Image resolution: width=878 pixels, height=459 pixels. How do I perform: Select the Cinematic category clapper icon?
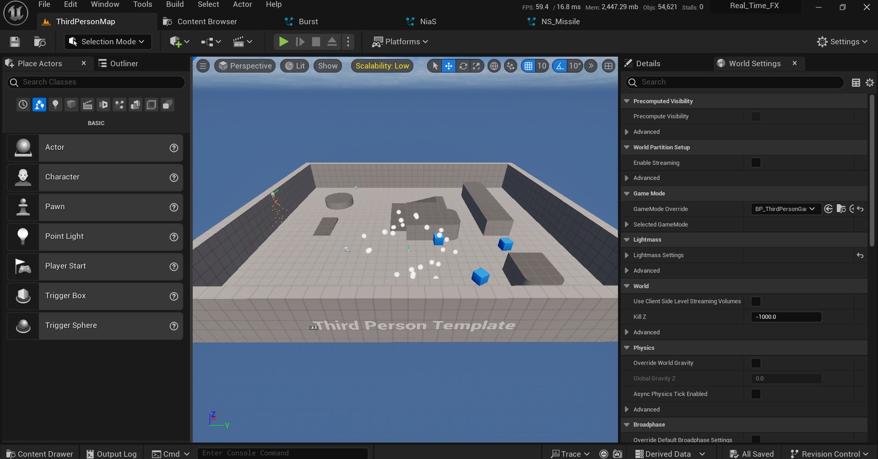[87, 104]
